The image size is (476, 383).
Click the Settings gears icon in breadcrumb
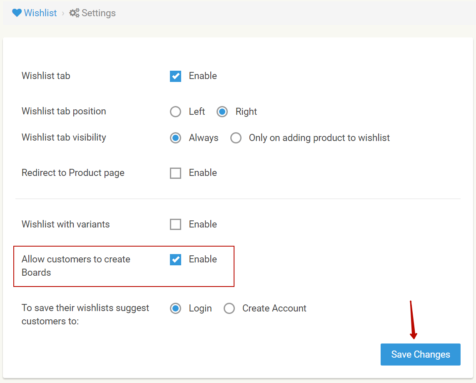pos(75,13)
